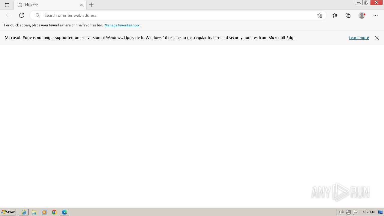Viewport: 384px width, 216px height.
Task: Open the Collections icon
Action: tap(348, 15)
